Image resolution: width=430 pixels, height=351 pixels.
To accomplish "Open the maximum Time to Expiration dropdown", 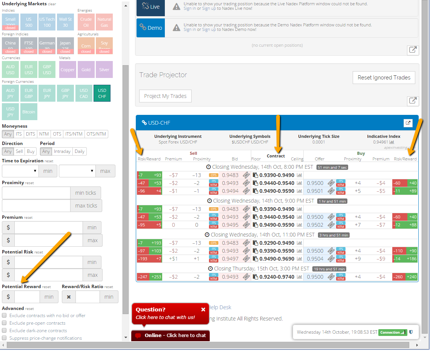I will 77,171.
